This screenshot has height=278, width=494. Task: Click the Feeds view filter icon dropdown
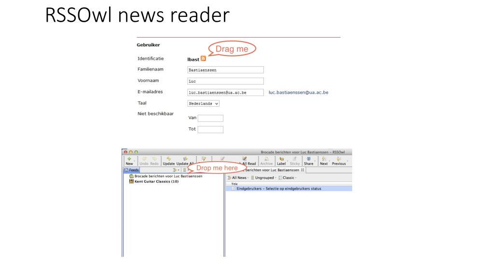[x=176, y=170]
